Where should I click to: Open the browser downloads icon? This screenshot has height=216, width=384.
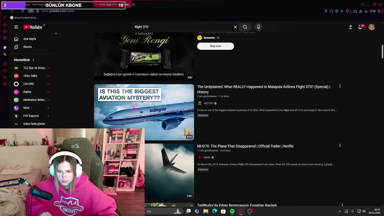tap(366, 11)
